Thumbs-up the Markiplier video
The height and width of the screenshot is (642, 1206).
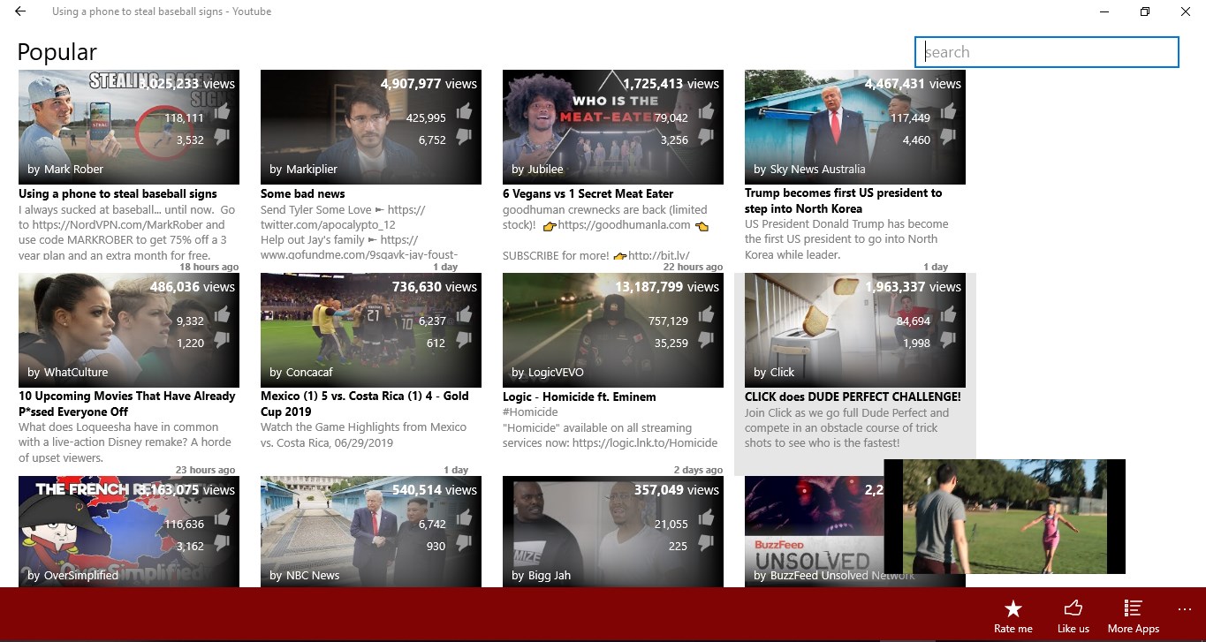coord(464,112)
